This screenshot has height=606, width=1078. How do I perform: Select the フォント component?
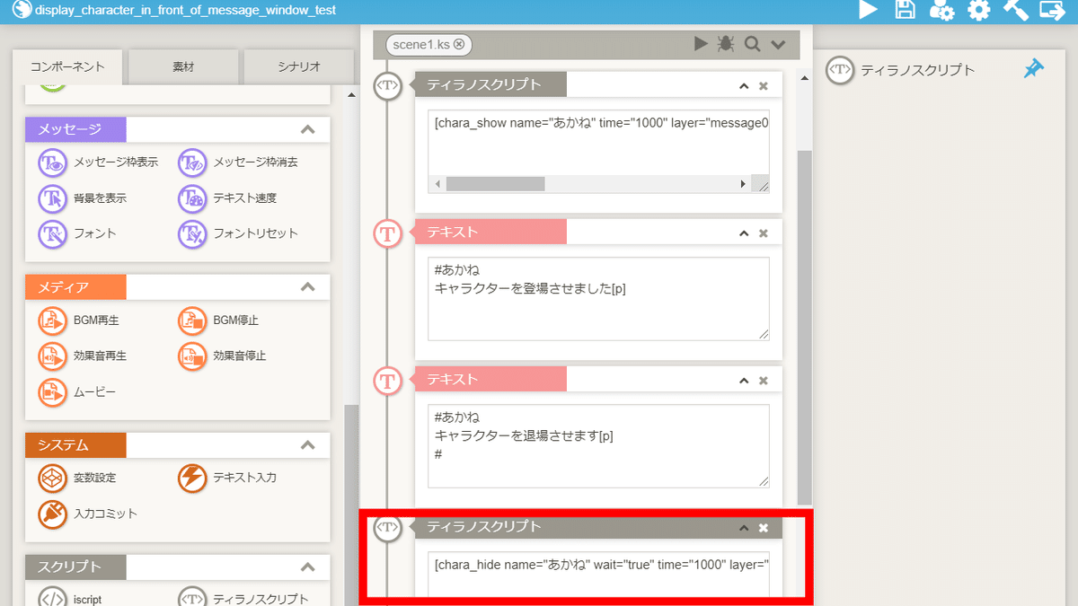(78, 233)
